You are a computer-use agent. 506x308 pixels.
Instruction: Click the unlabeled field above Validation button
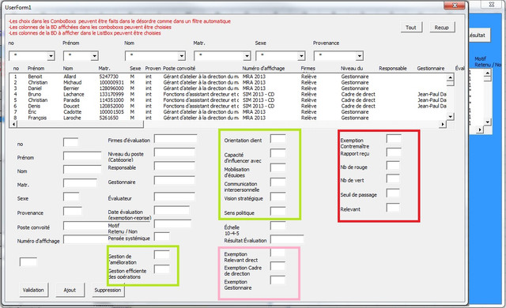(28, 262)
